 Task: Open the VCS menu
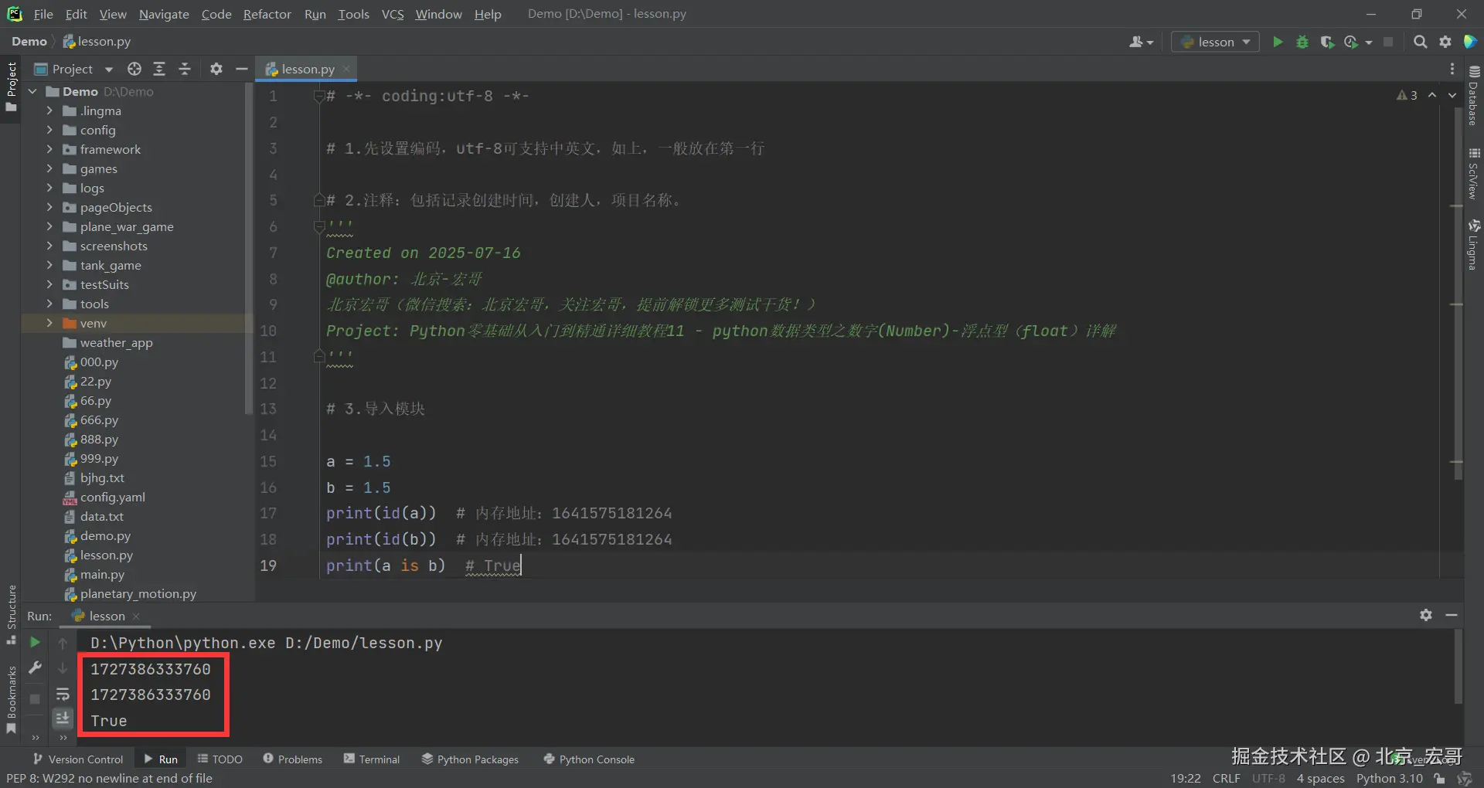click(x=393, y=14)
